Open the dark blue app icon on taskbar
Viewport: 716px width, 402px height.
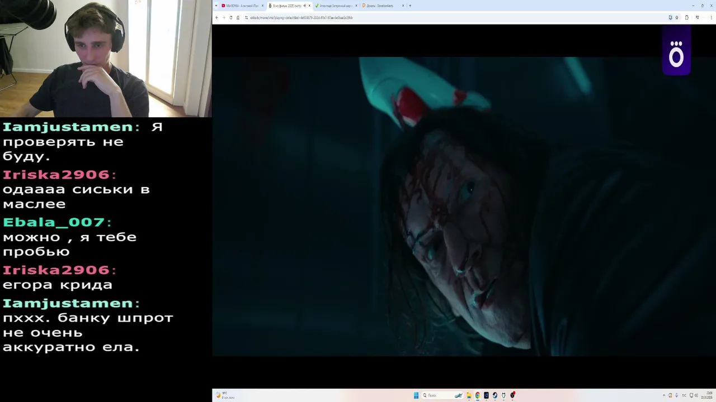pos(486,395)
